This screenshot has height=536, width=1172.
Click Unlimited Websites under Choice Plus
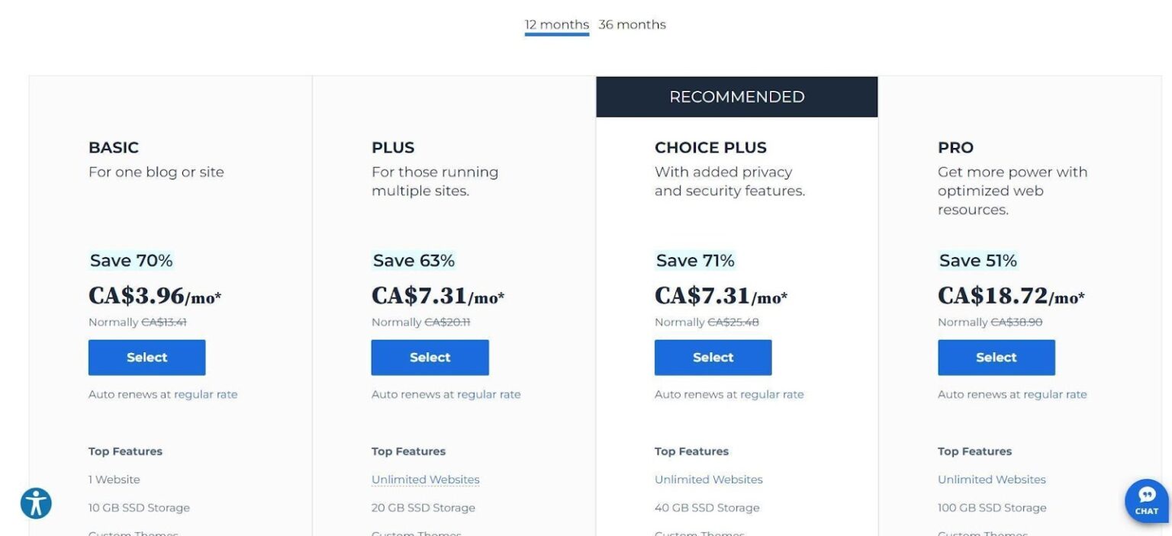coord(708,479)
